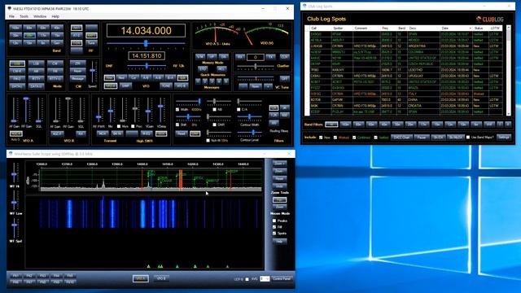The height and width of the screenshot is (293, 521).
Task: Click Pause button in Club Log Spots
Action: pos(422,138)
